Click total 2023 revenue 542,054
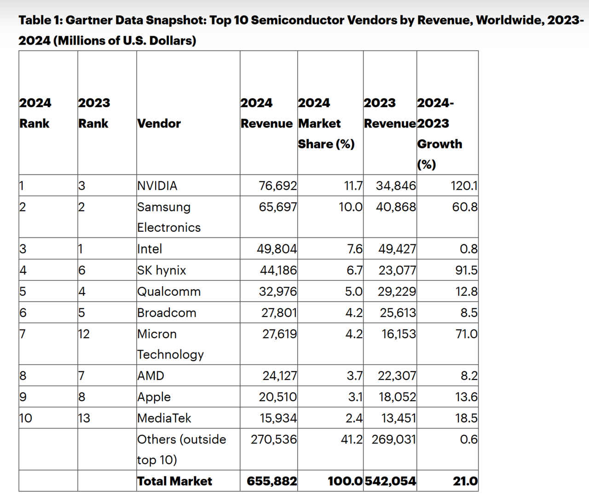 [391, 481]
